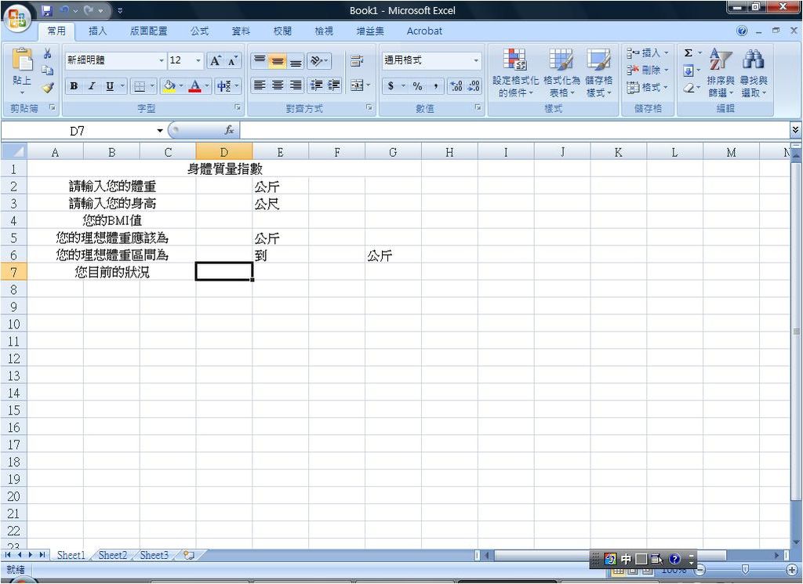
Task: Move the zoom slider handle
Action: (x=746, y=570)
